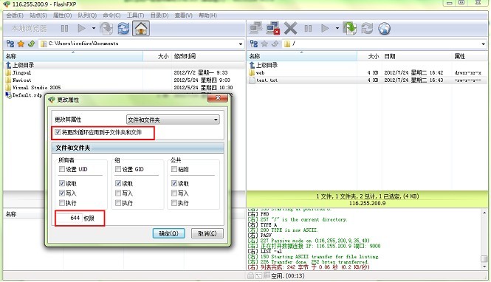Click the remote transfer queue folder icon
Image resolution: width=491 pixels, height=282 pixels.
click(x=349, y=29)
